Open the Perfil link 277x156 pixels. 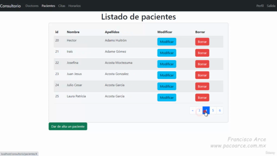click(260, 6)
